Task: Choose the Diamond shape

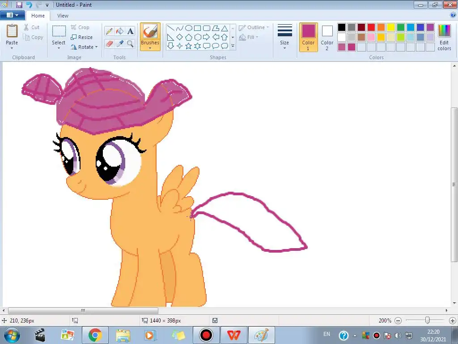Action: (x=180, y=37)
